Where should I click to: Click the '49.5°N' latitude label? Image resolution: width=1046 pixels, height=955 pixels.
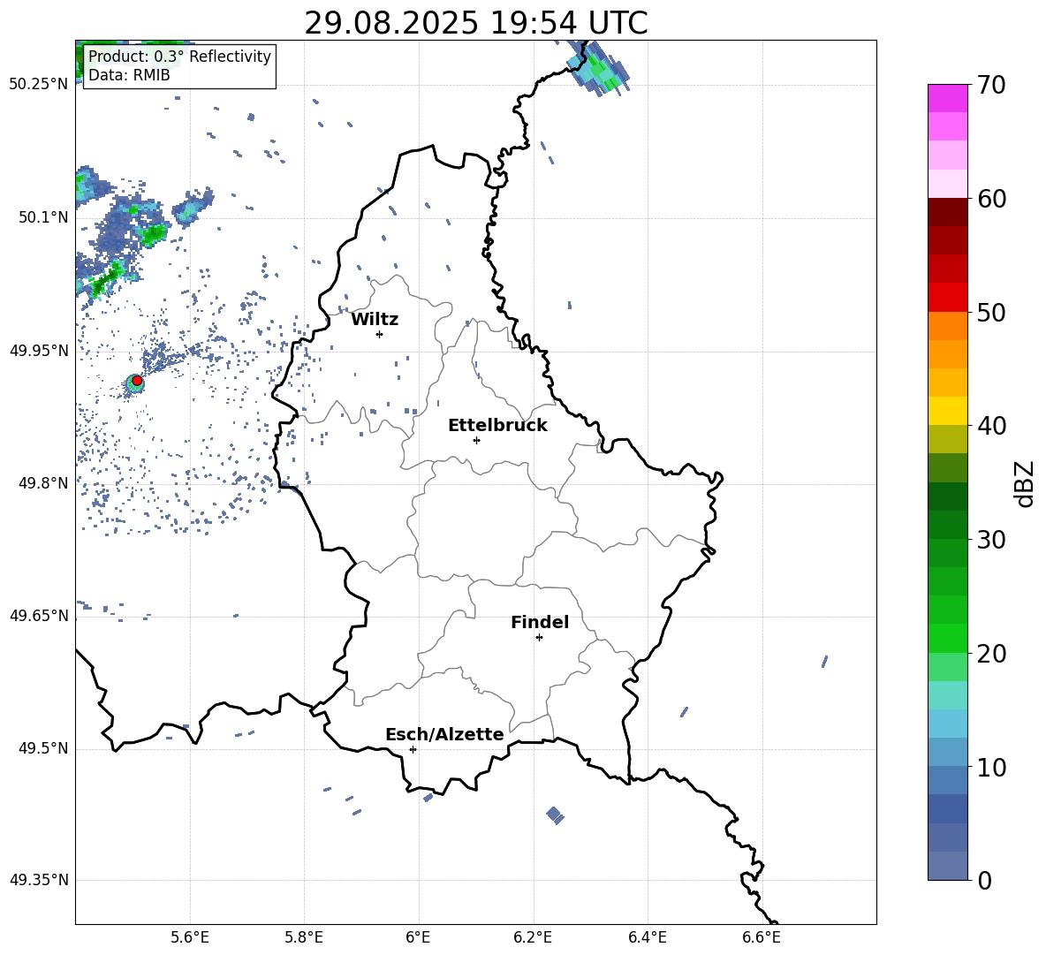42,748
